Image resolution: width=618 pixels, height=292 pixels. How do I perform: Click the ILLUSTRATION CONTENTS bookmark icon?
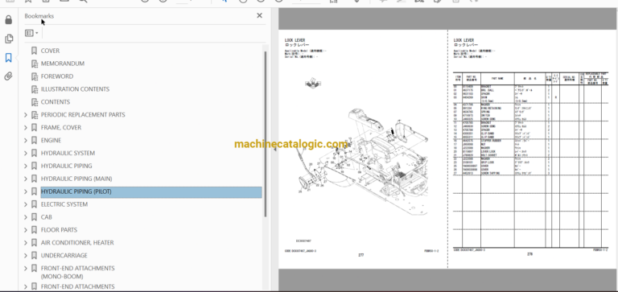(35, 89)
